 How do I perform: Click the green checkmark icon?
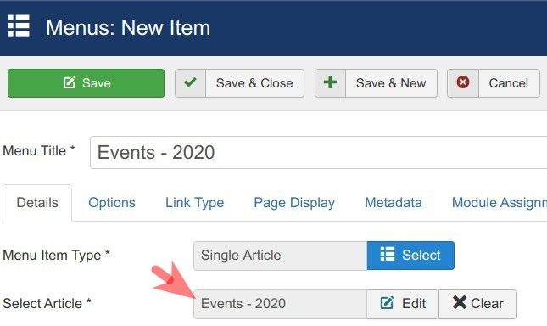(x=190, y=82)
